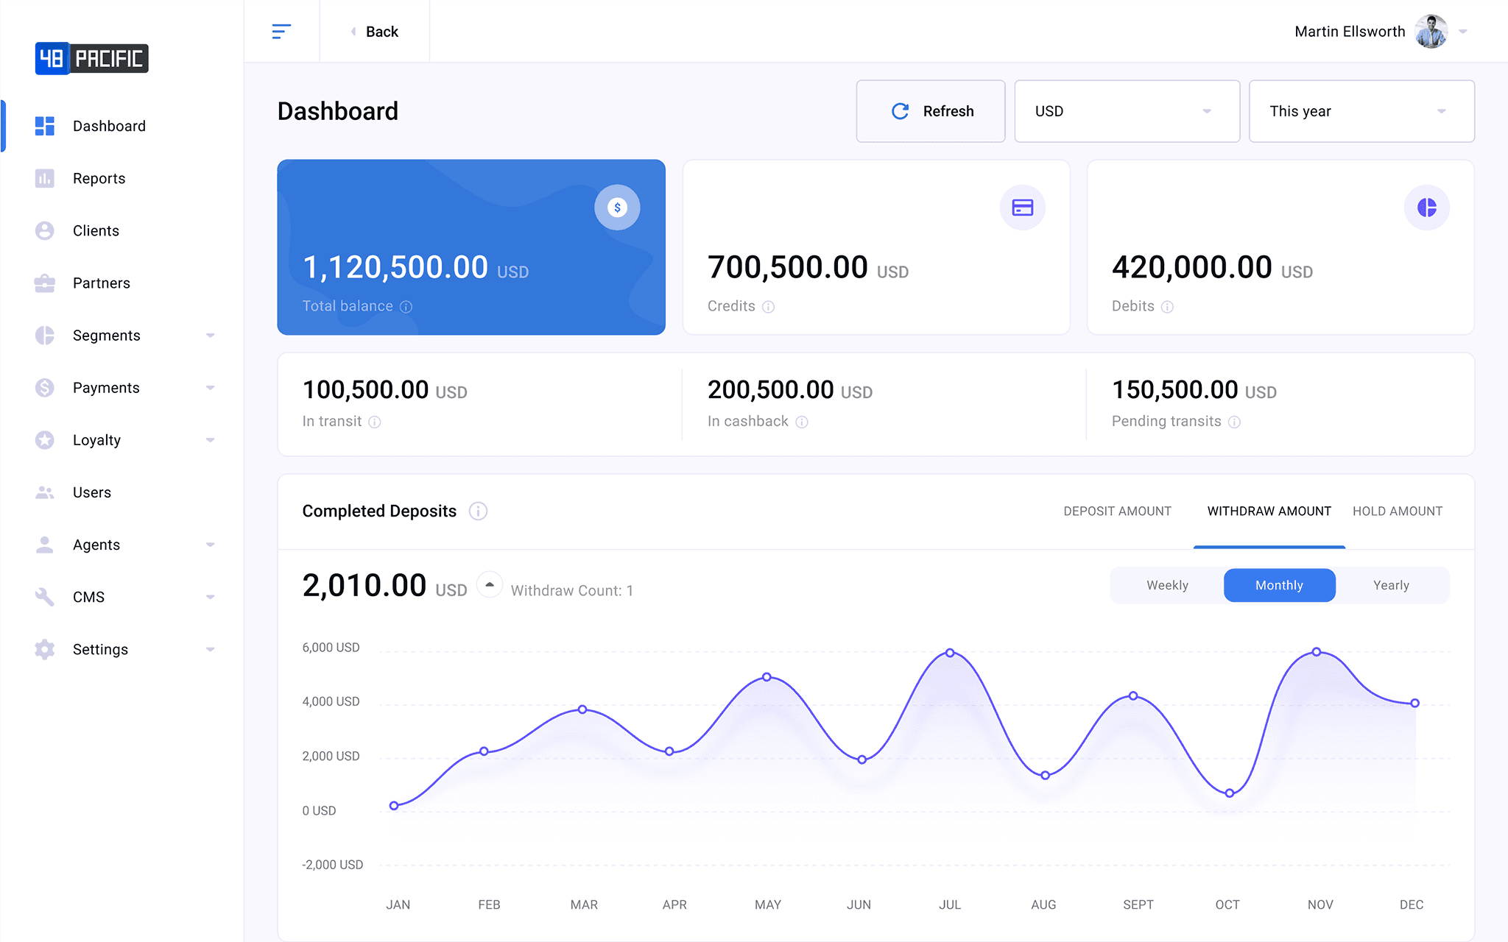Open the USD currency dropdown
Image resolution: width=1508 pixels, height=942 pixels.
point(1127,111)
